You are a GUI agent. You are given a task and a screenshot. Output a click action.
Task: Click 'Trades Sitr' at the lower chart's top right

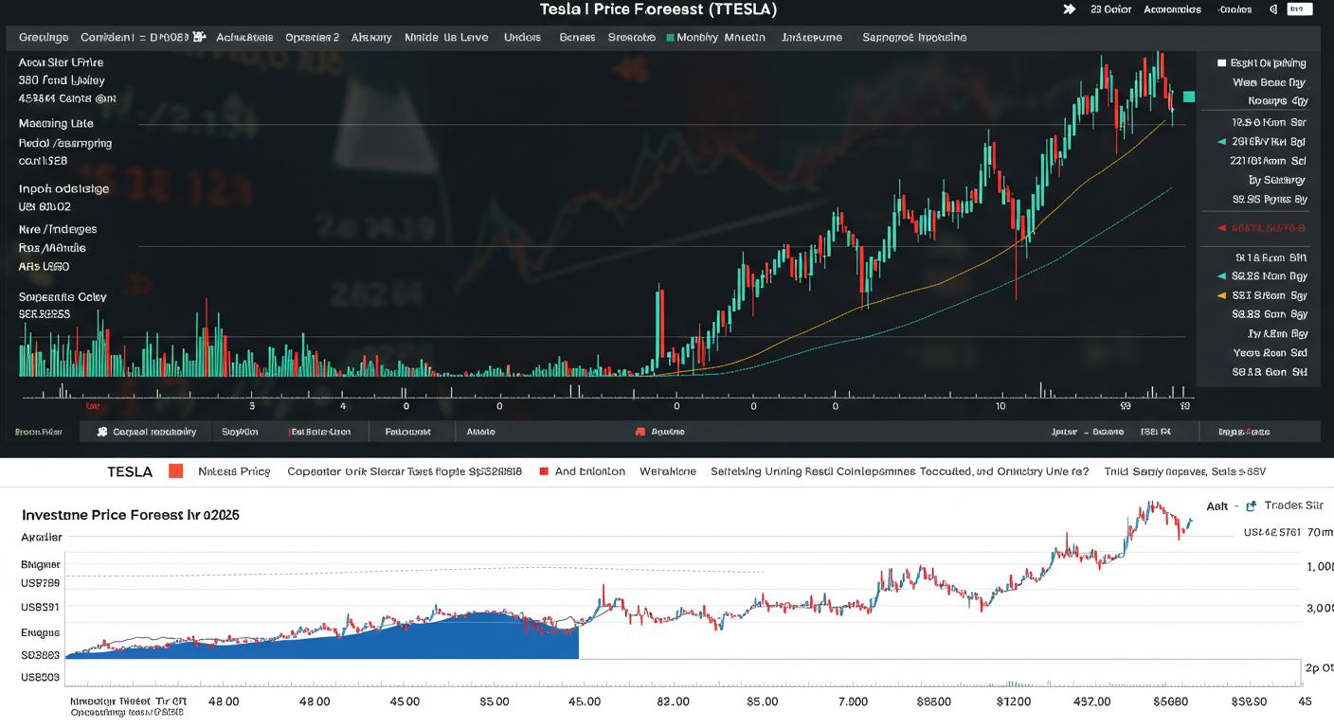[1293, 506]
